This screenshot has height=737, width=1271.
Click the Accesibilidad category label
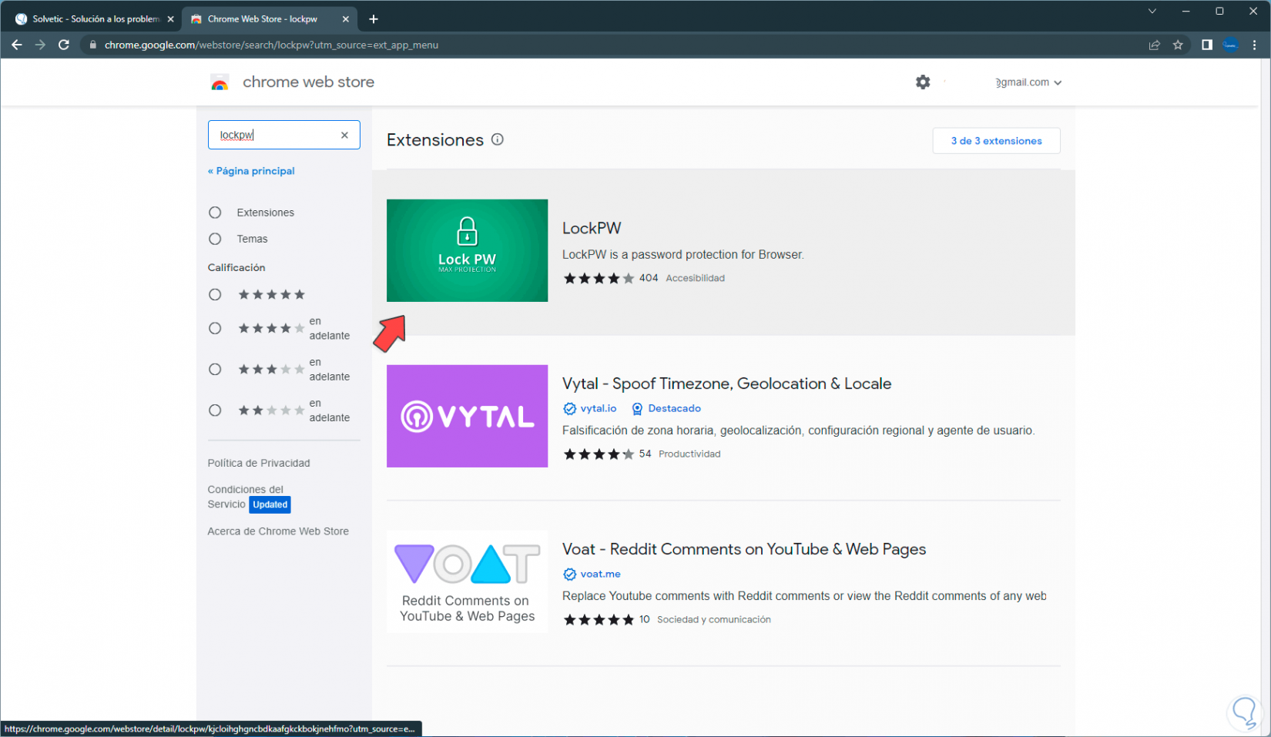[695, 278]
